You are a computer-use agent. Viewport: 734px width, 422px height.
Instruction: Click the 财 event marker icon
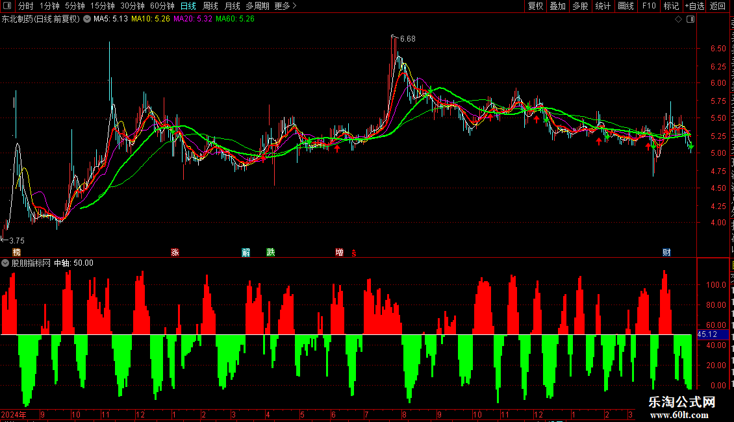(666, 253)
